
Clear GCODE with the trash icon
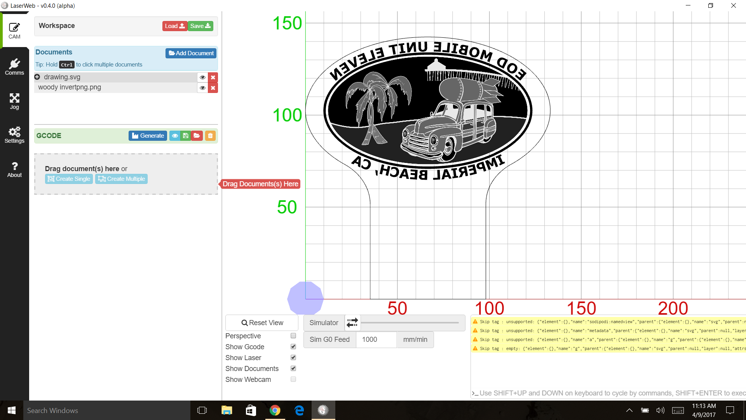[x=210, y=136]
